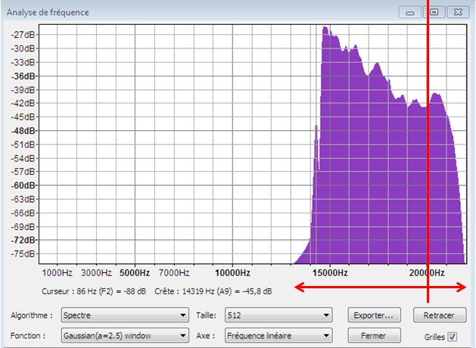The width and height of the screenshot is (476, 348).
Task: Click the -48dB label on vertical axis
Action: coord(24,130)
